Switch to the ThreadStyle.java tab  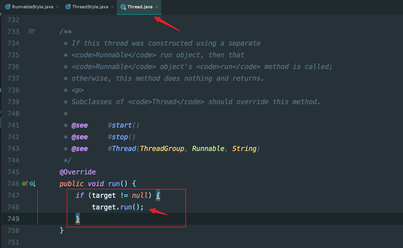click(x=90, y=7)
